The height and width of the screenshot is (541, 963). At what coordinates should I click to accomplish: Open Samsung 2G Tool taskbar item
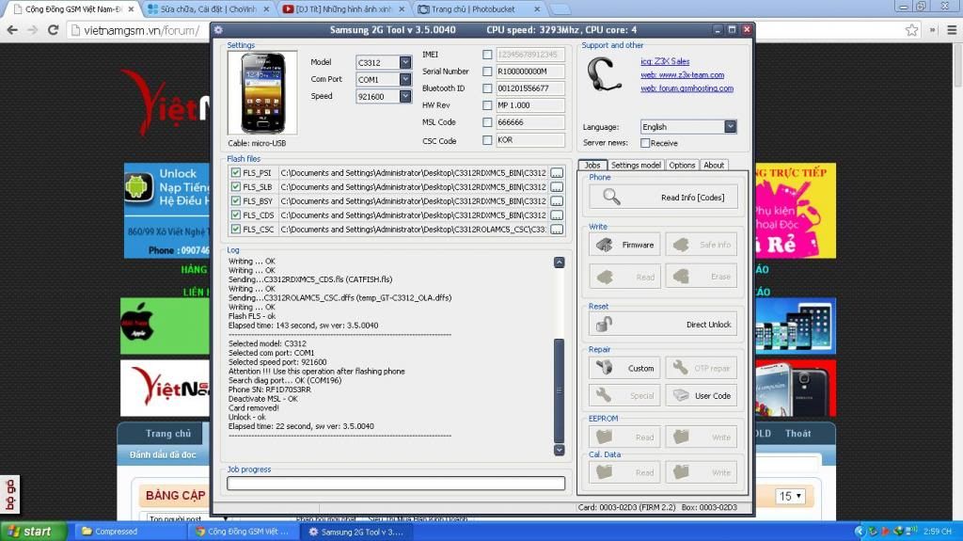[x=358, y=532]
